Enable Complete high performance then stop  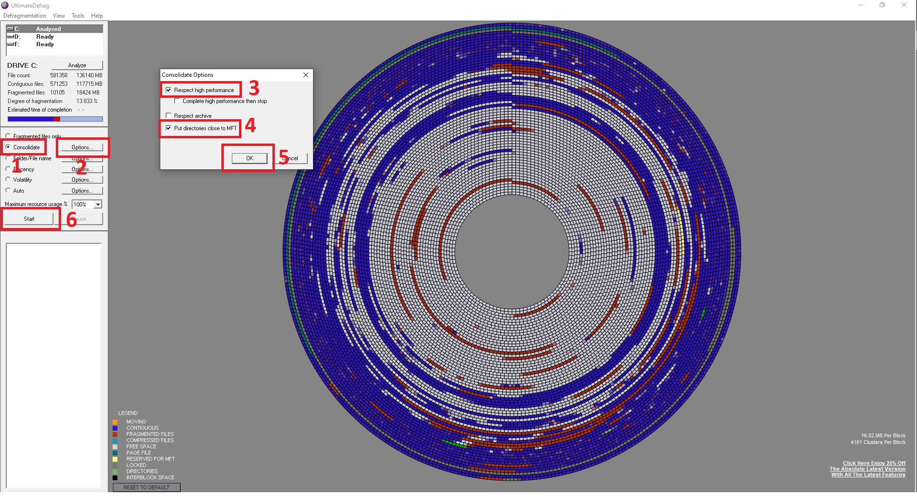click(x=177, y=101)
